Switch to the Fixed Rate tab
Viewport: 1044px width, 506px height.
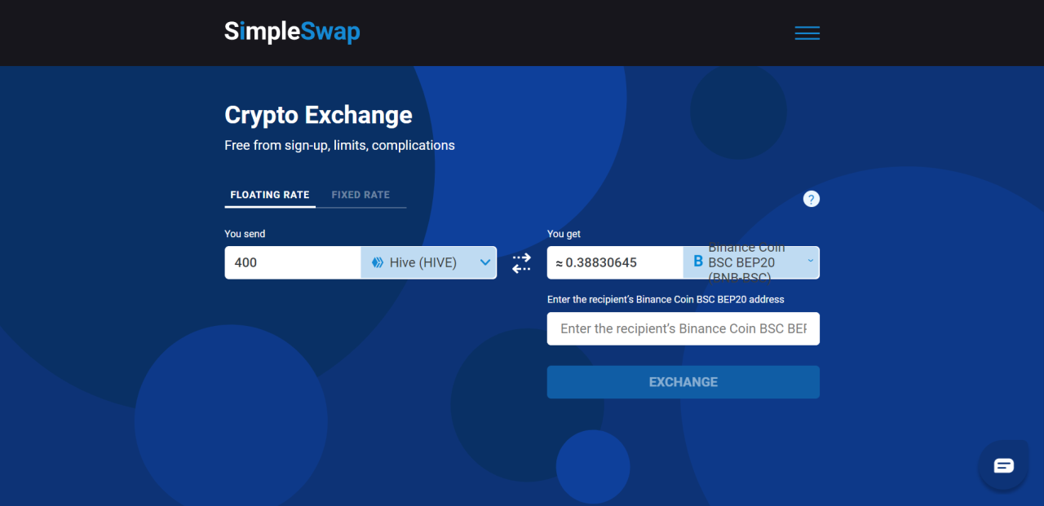click(x=361, y=195)
